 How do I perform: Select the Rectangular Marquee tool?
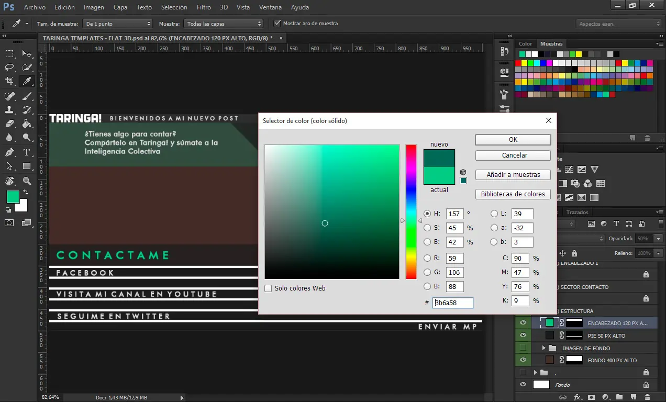[x=9, y=54]
